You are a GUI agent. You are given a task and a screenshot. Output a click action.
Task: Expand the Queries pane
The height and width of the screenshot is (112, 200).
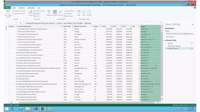pyautogui.click(x=6, y=23)
